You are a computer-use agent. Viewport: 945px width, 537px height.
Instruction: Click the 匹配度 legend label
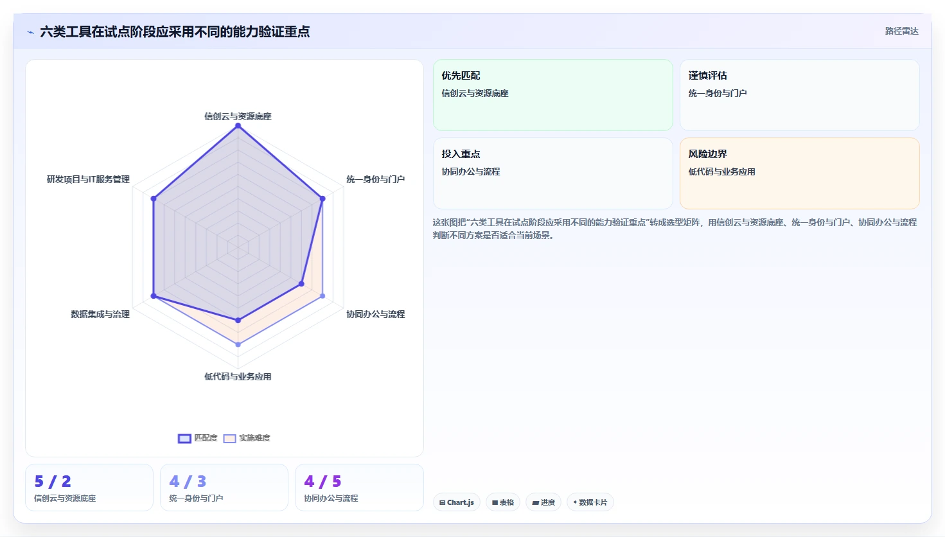(x=206, y=438)
